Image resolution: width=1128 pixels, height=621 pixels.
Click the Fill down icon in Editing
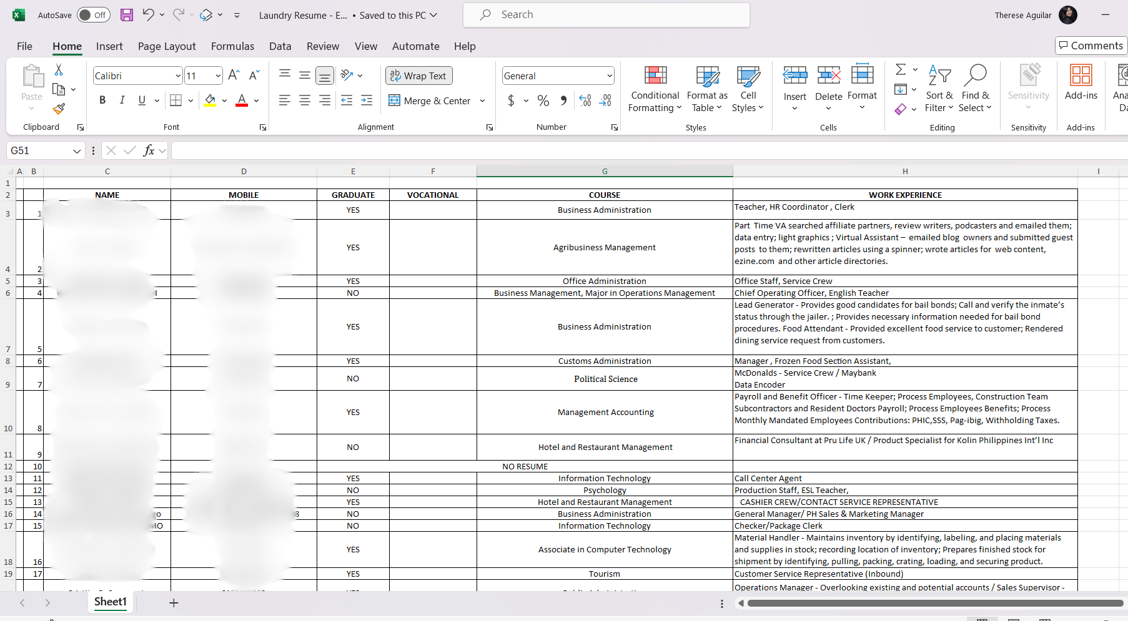(x=901, y=89)
